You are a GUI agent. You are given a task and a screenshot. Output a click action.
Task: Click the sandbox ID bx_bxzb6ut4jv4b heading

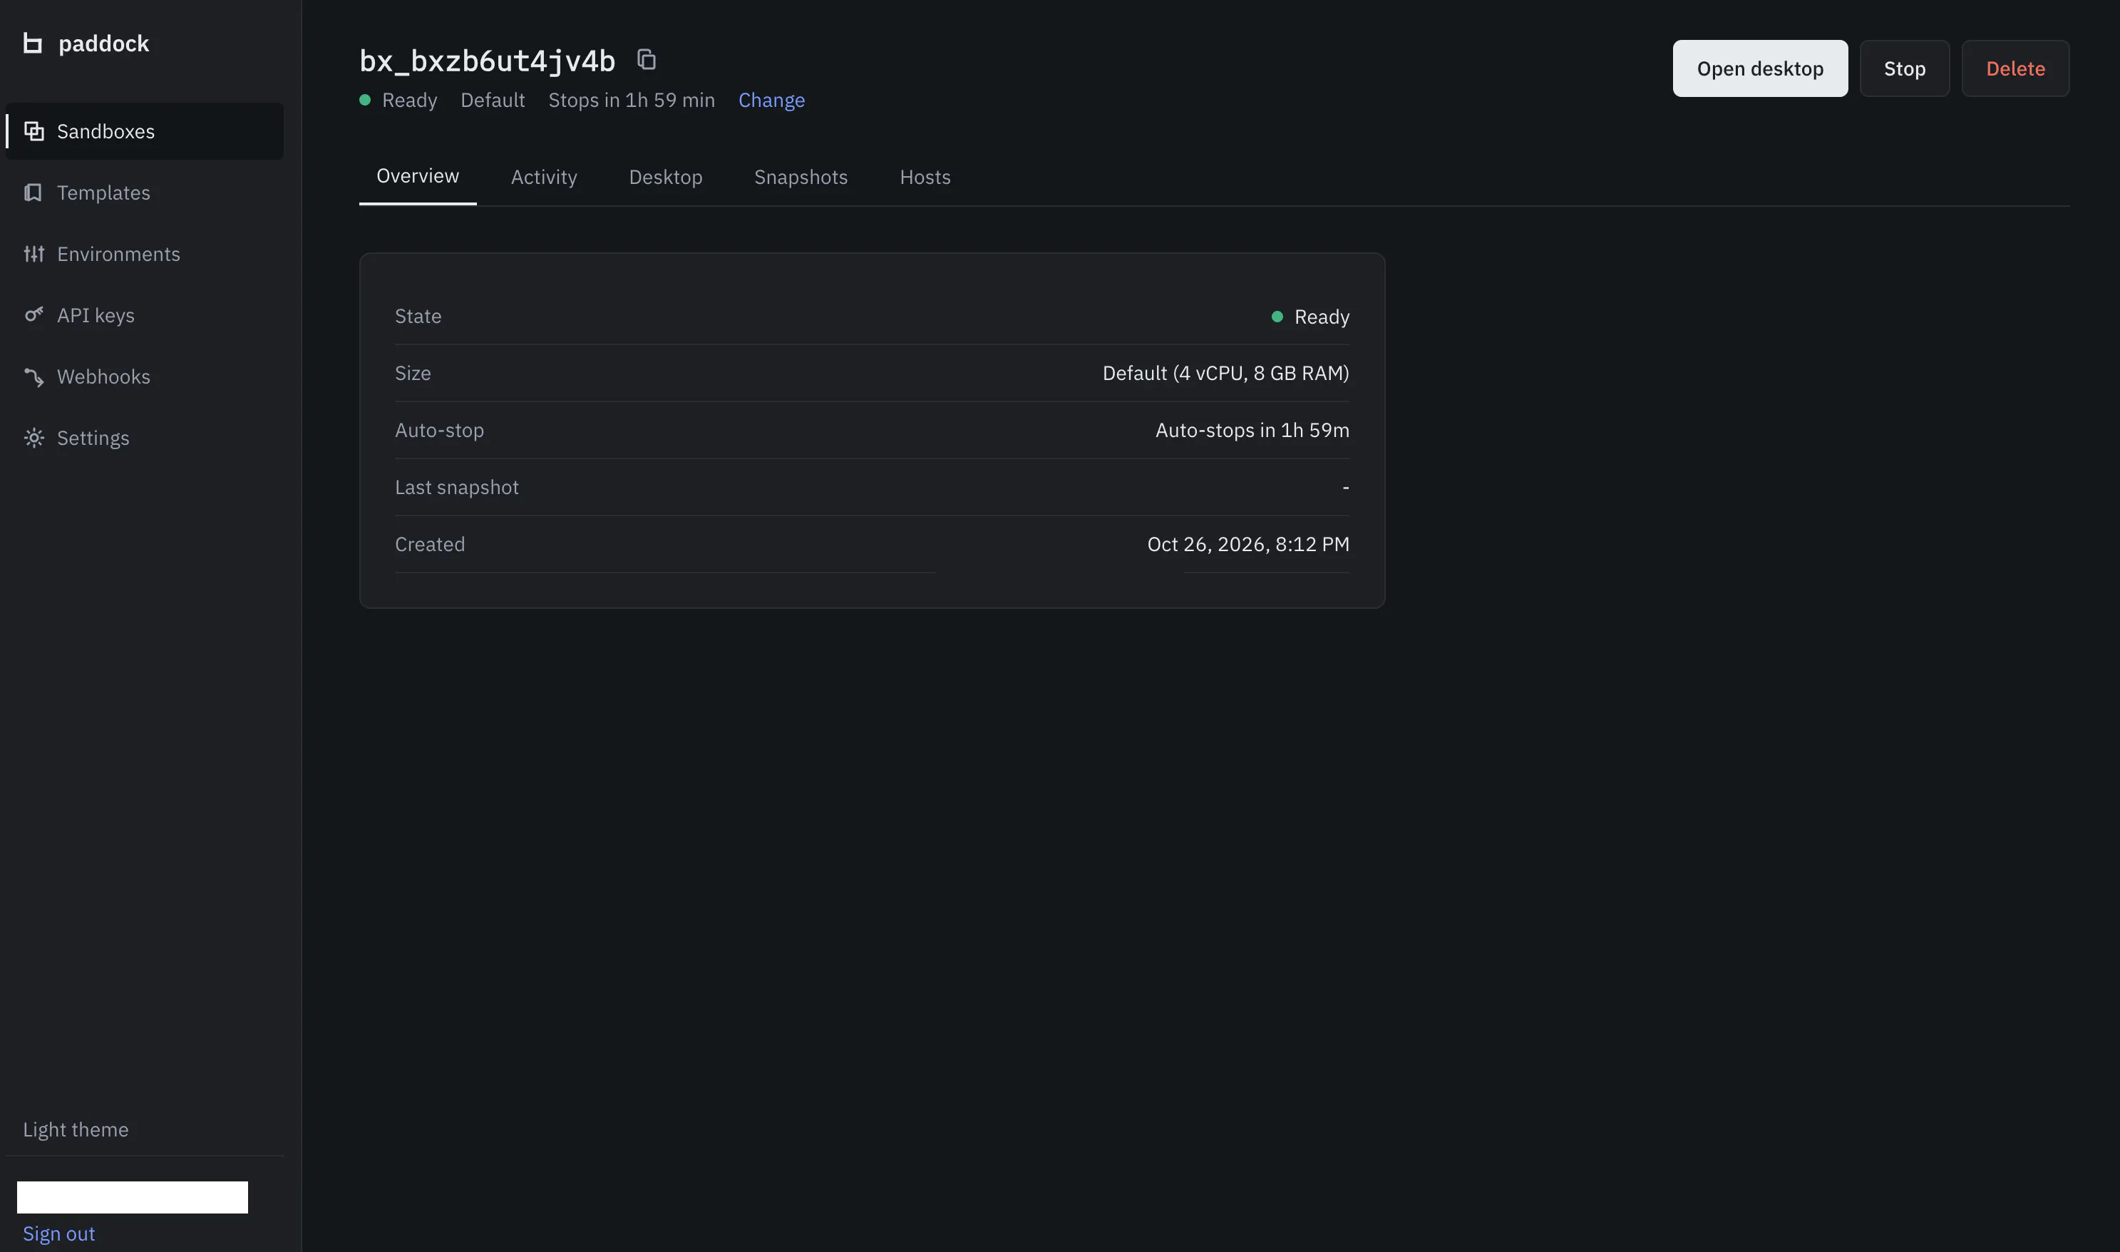[x=488, y=61]
